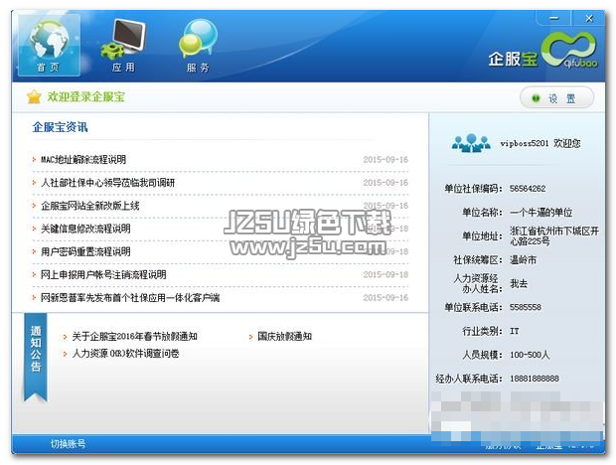This screenshot has width=616, height=465.
Task: Open news item 用户密码重置流程说明
Action: [85, 251]
